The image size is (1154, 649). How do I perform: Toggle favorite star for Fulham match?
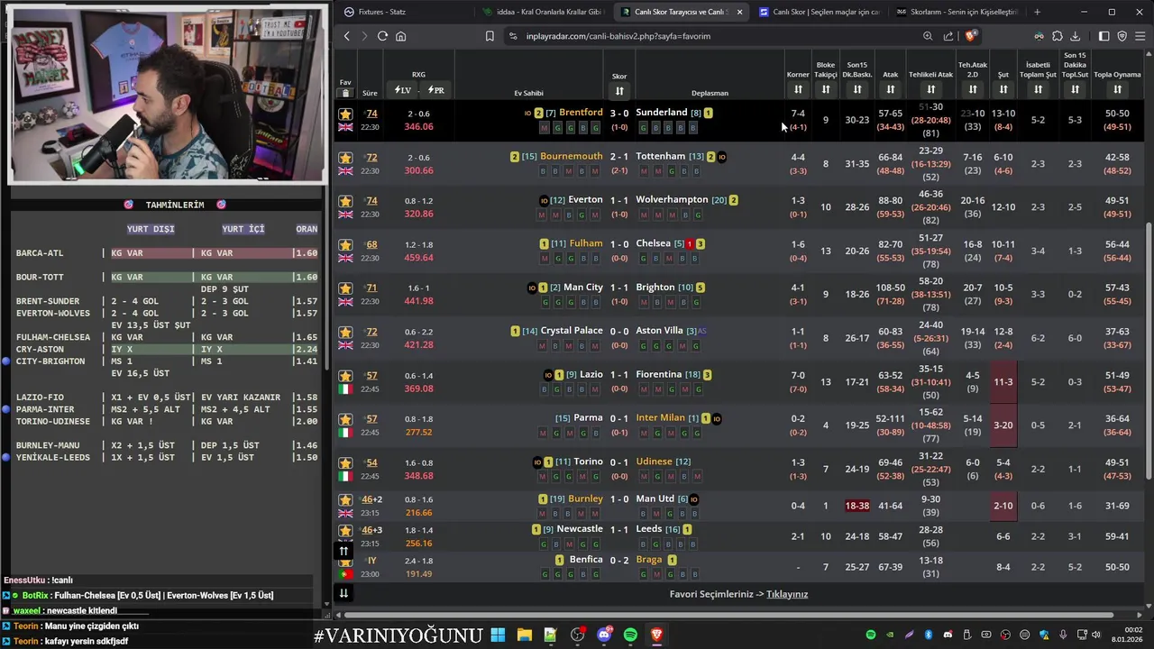pyautogui.click(x=345, y=244)
